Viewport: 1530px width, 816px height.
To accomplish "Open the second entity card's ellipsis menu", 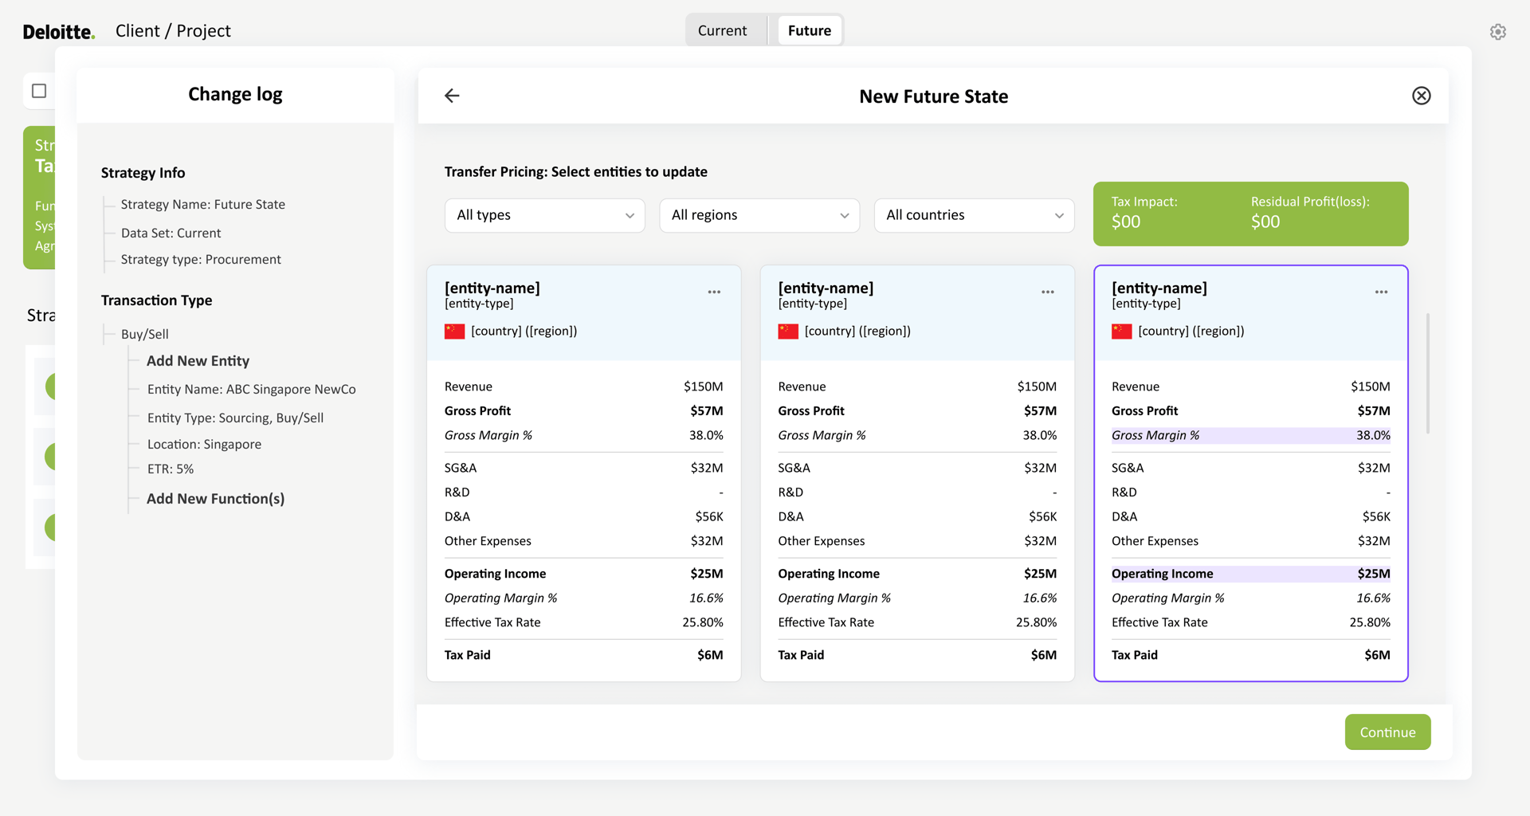I will [x=1047, y=292].
